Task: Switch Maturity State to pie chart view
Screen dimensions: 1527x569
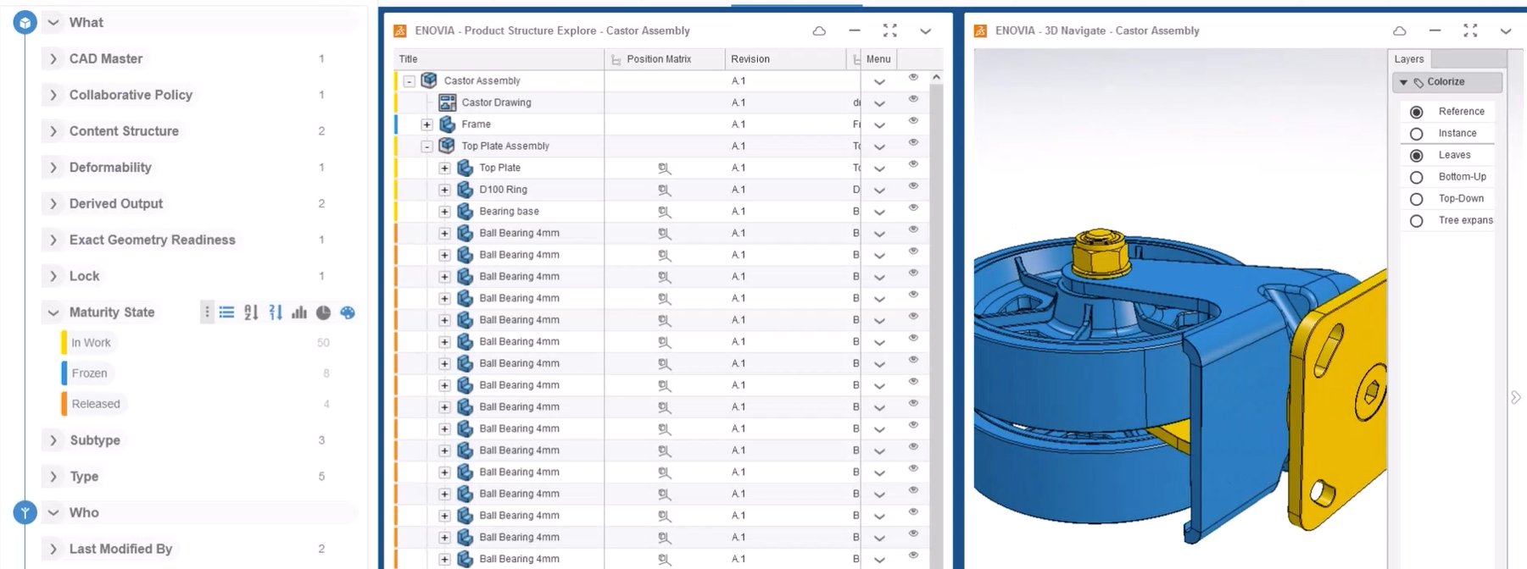Action: coord(323,312)
